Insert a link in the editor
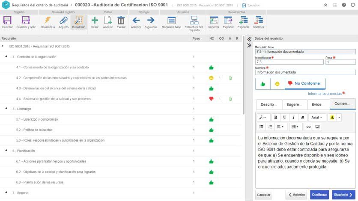358x201 pixels. (308, 127)
